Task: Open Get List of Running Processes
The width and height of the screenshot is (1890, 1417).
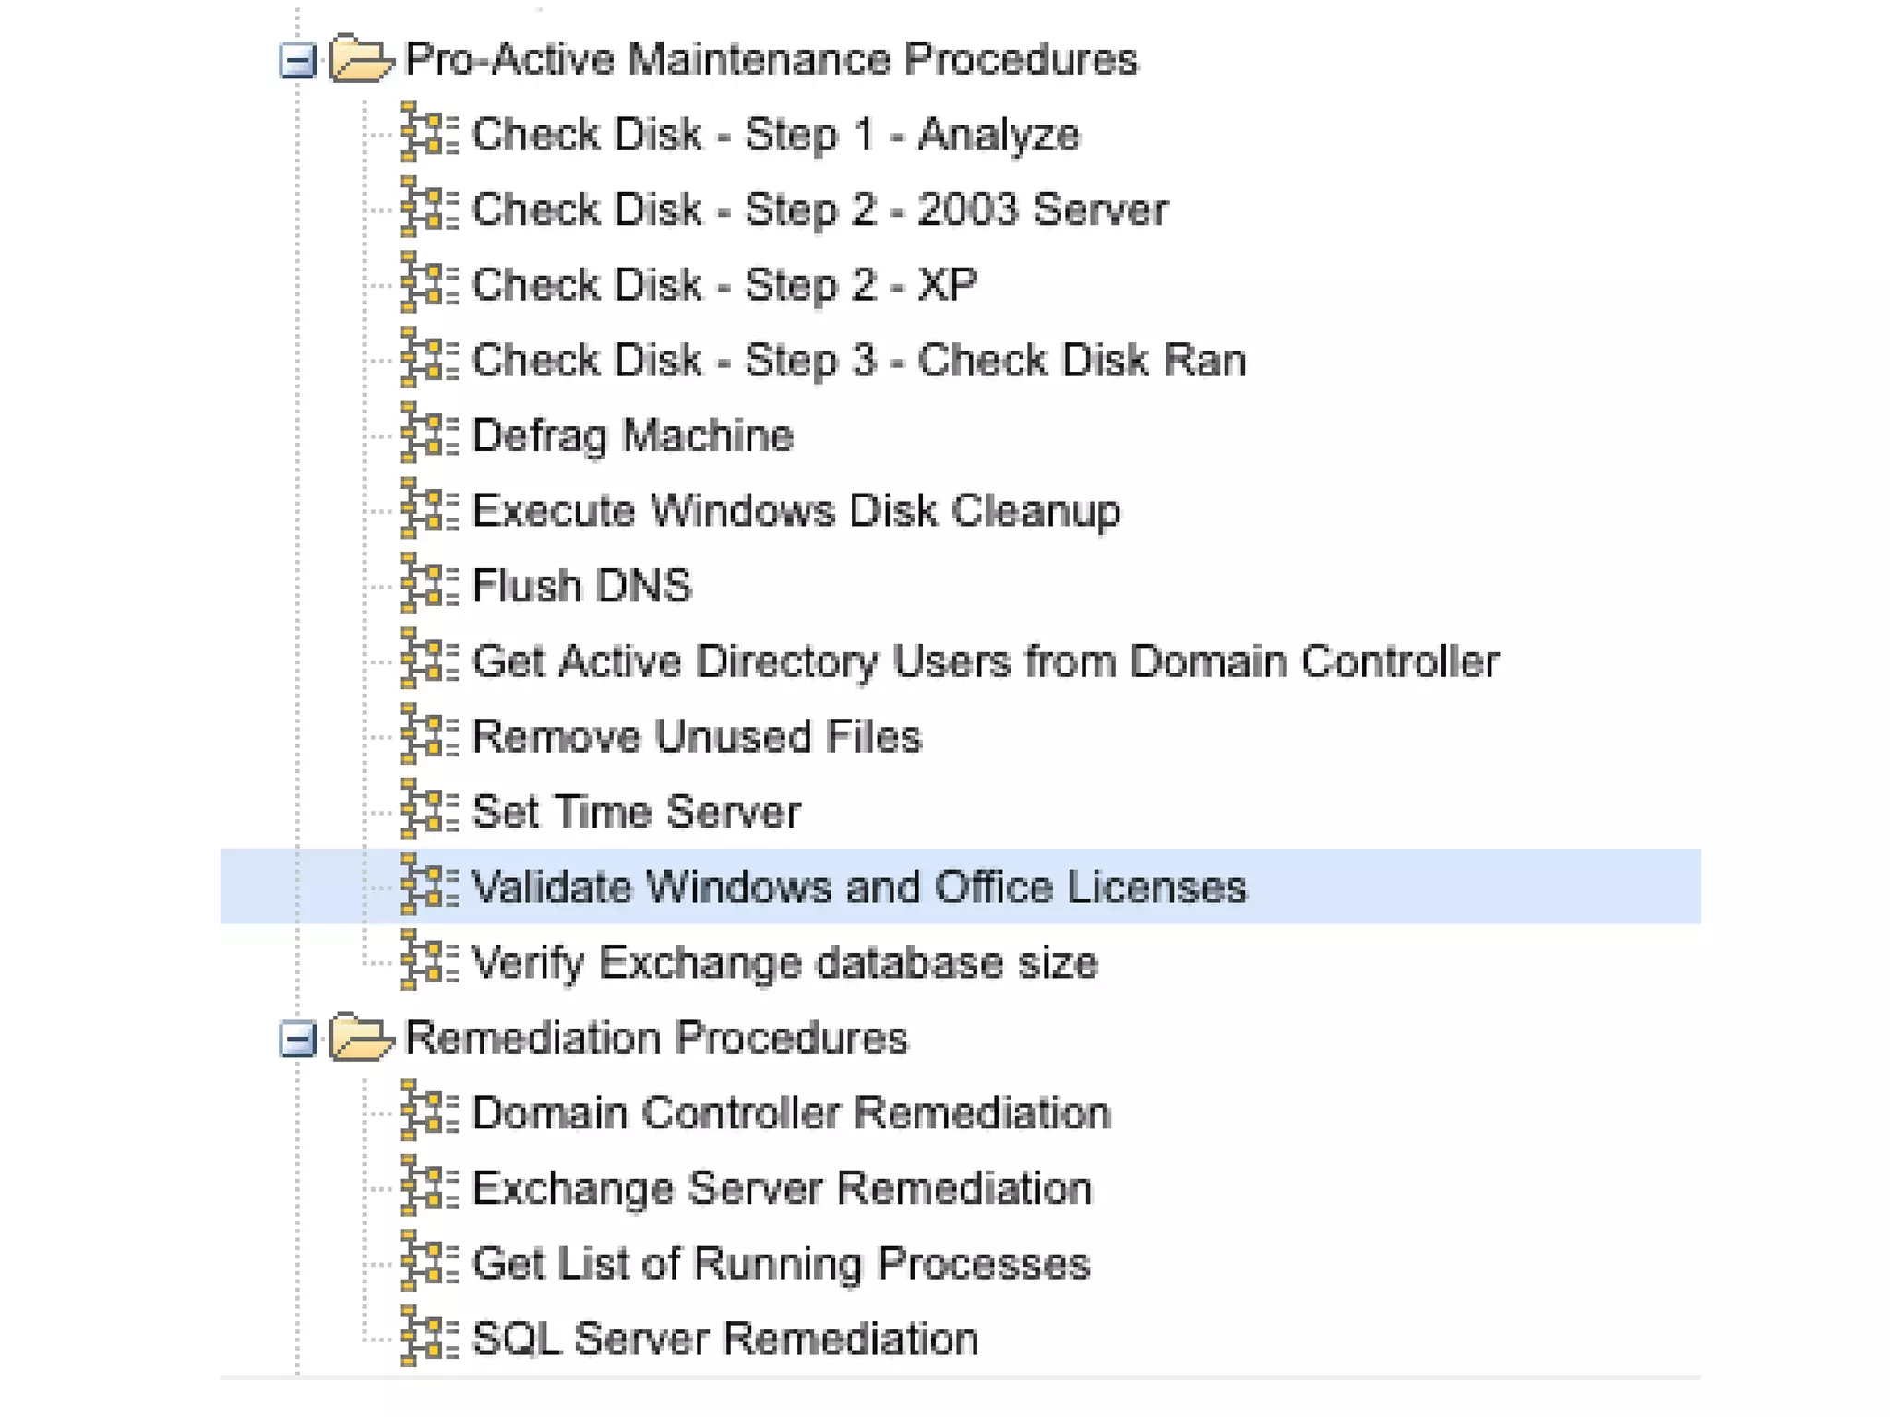Action: 781,1263
